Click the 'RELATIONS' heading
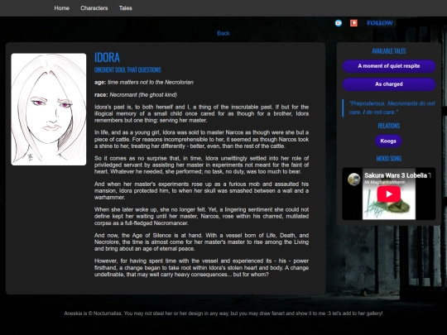The height and width of the screenshot is (335, 447). pyautogui.click(x=389, y=126)
